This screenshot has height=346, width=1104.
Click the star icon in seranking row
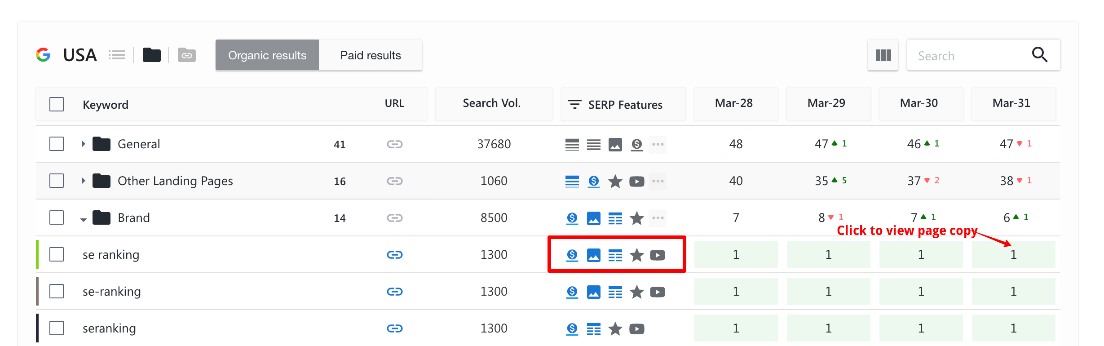click(615, 329)
